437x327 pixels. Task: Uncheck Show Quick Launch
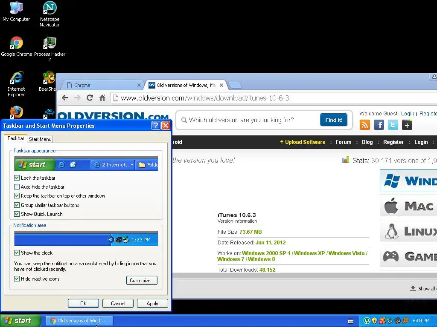[x=17, y=214]
